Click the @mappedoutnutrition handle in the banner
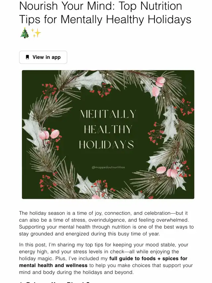 click(108, 167)
